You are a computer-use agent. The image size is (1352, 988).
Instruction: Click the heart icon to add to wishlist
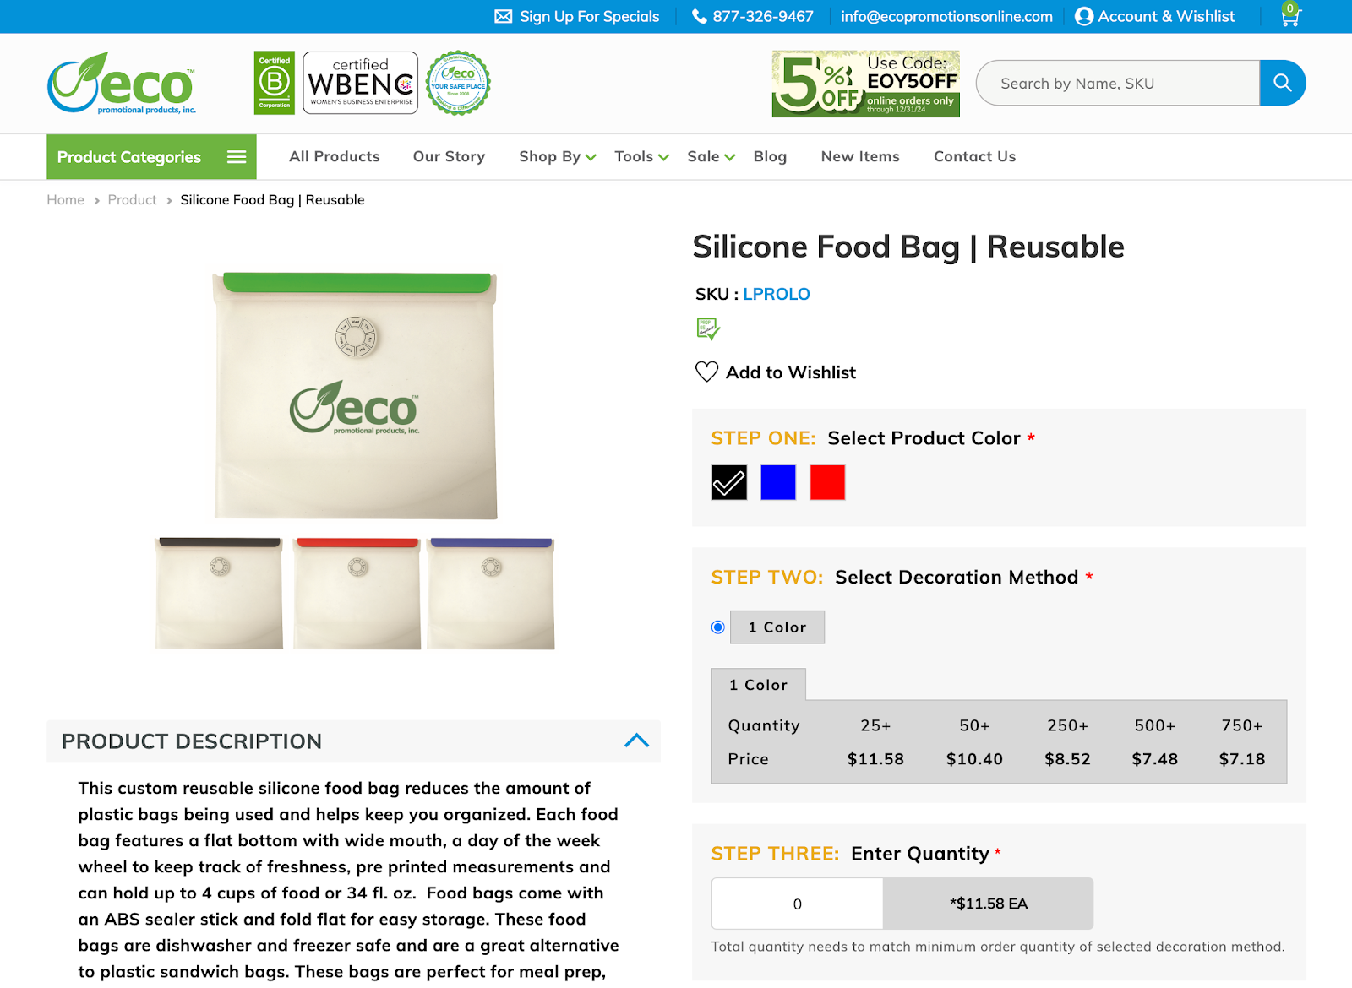706,371
